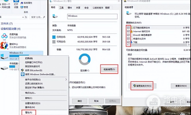Click the disk icon in Disk Cleanup header

(x=129, y=13)
